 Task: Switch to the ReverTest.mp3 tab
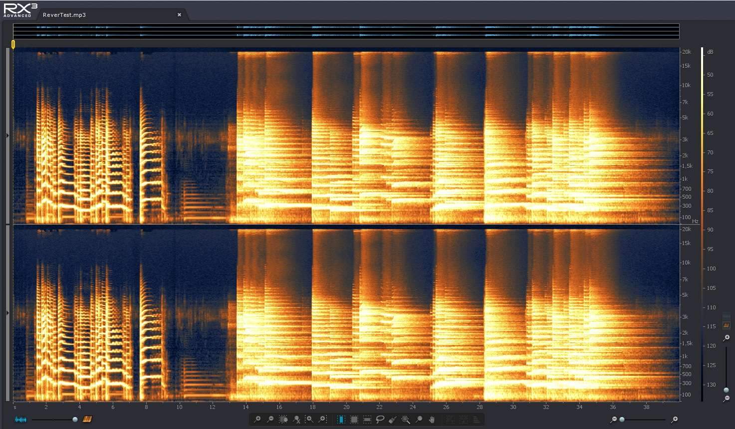tap(64, 15)
